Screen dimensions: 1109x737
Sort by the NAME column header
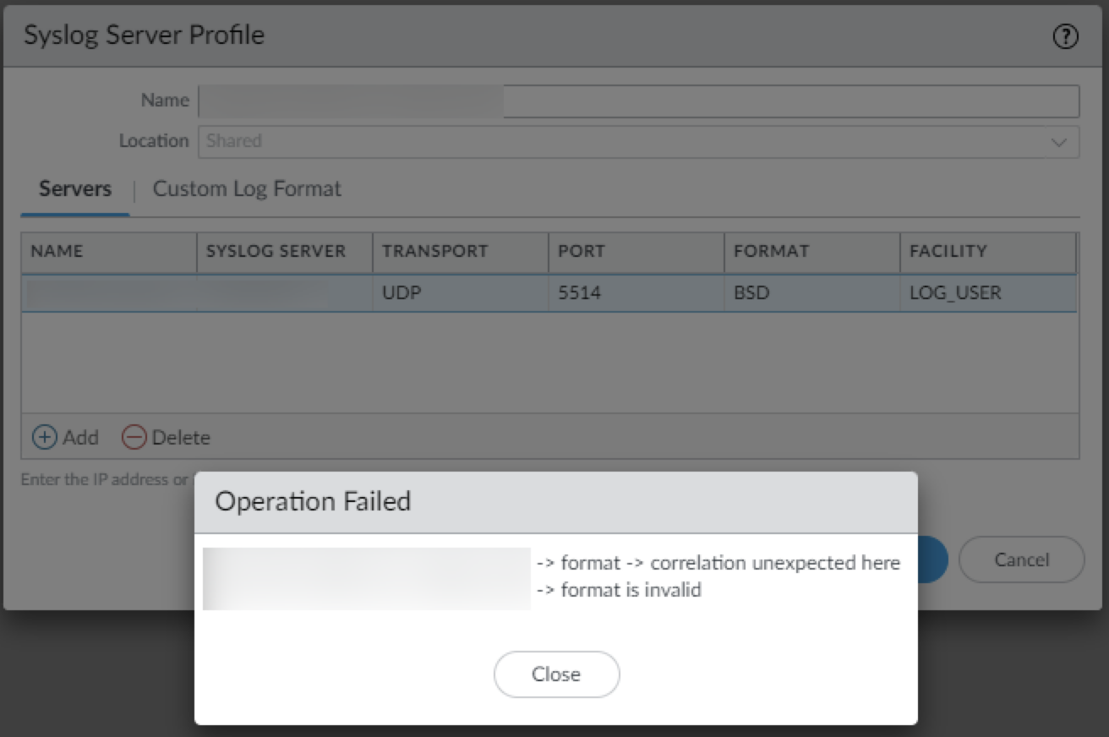point(108,252)
